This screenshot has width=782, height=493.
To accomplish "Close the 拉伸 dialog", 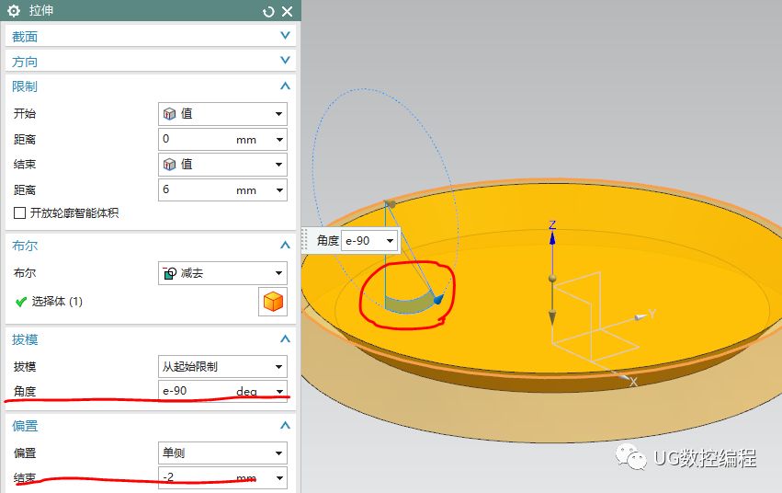I will pyautogui.click(x=287, y=12).
